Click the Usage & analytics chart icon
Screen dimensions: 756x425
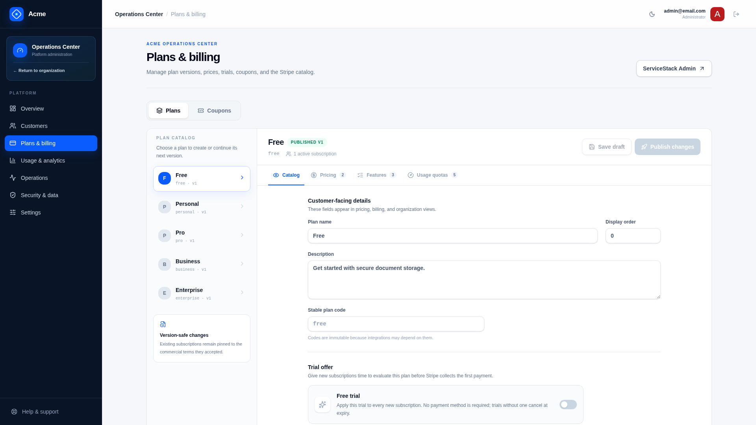click(x=13, y=161)
